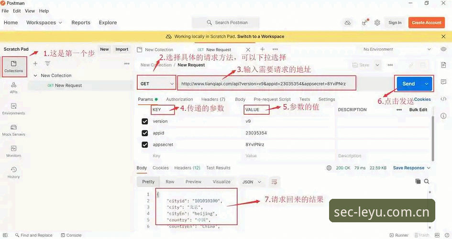Viewport: 452px width, 239px height.
Task: Click the environment quick look eye icon
Action: pyautogui.click(x=443, y=49)
